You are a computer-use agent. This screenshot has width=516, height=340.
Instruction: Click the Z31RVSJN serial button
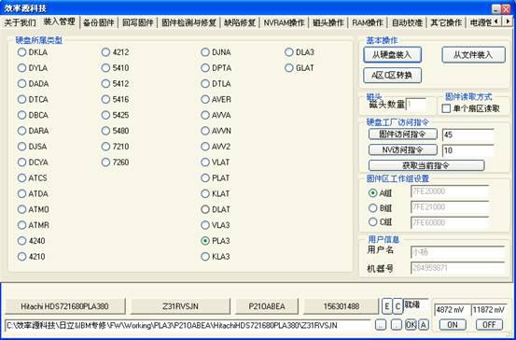[x=180, y=306]
